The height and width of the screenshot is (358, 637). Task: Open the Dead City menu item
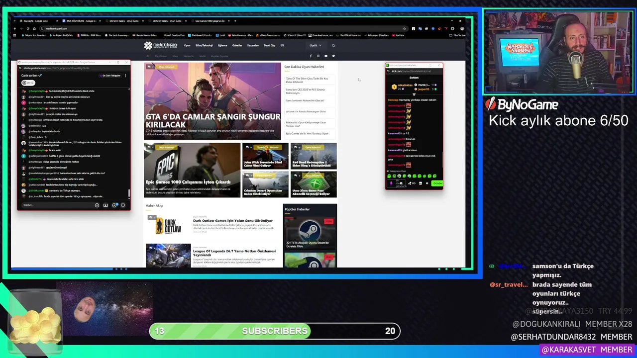pyautogui.click(x=269, y=45)
